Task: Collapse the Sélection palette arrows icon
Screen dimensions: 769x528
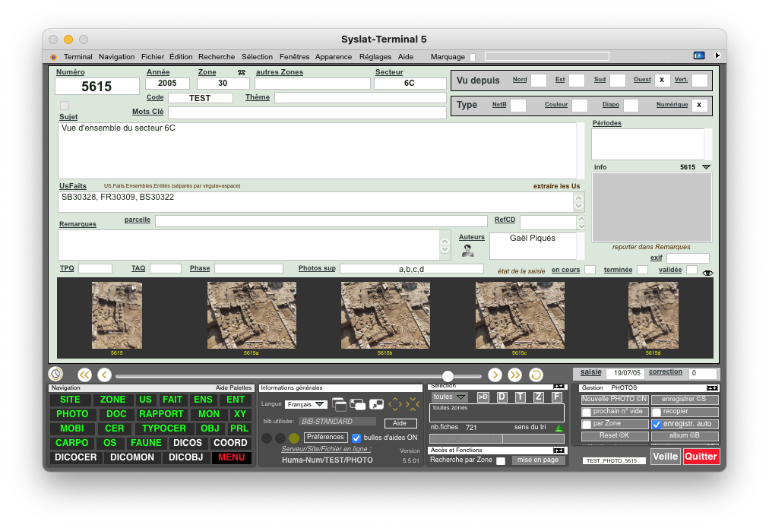Action: click(559, 387)
